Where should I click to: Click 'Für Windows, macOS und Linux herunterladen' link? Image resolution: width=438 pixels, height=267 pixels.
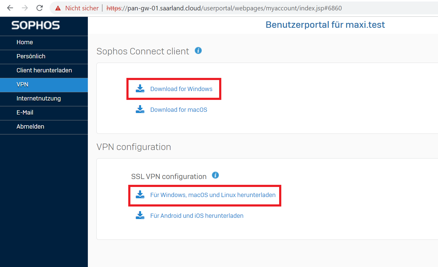point(213,195)
